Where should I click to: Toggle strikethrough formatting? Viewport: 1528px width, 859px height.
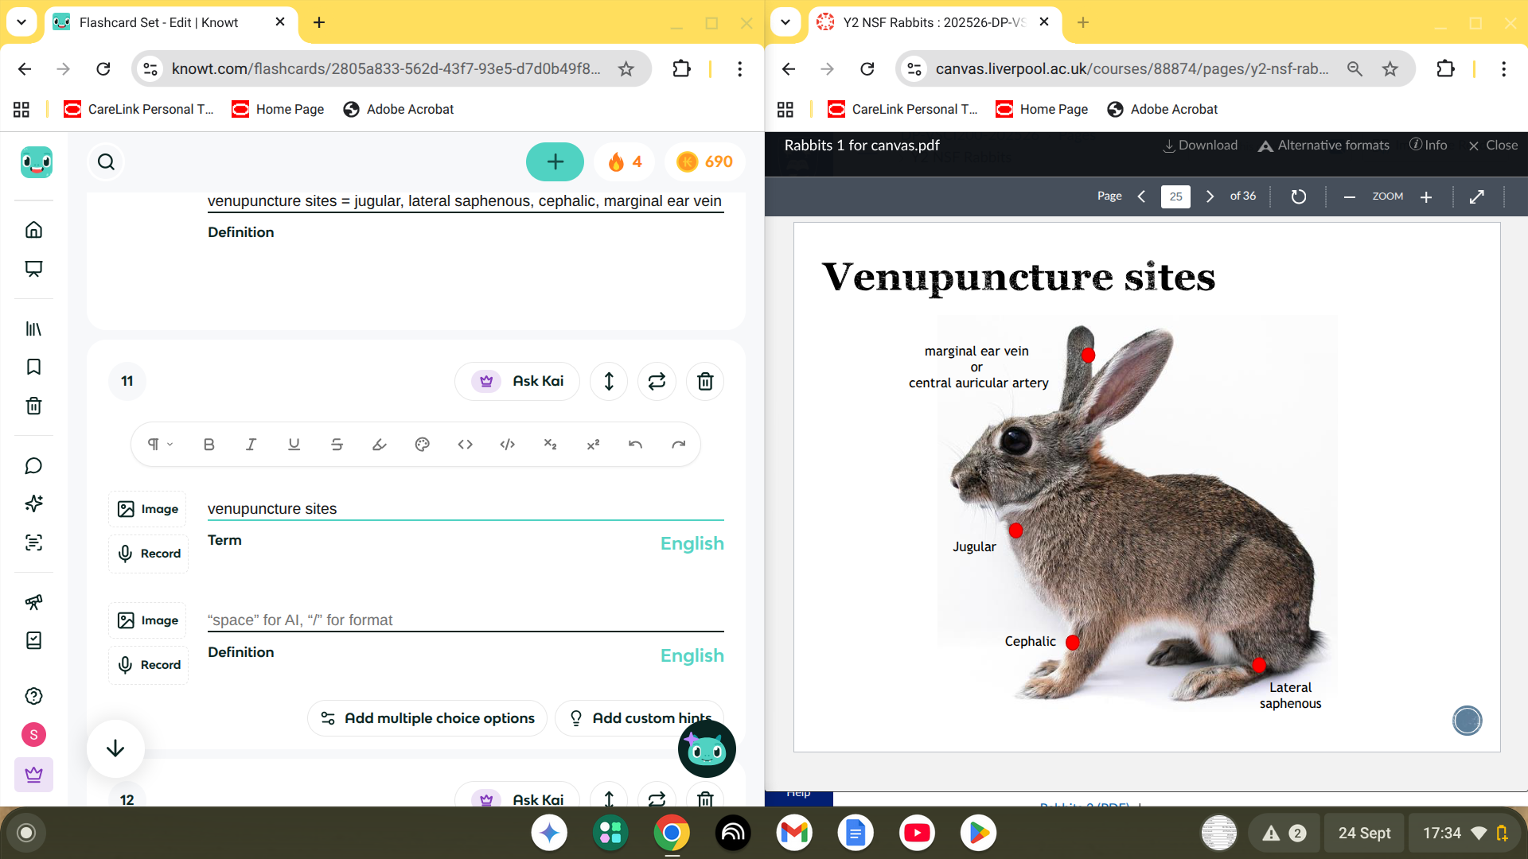(x=337, y=445)
